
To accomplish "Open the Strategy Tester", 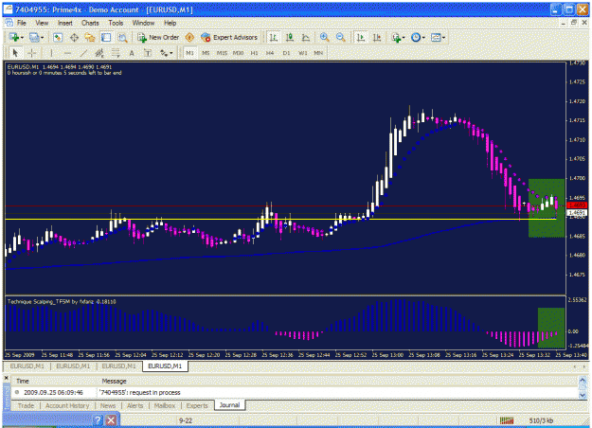I will pyautogui.click(x=122, y=37).
